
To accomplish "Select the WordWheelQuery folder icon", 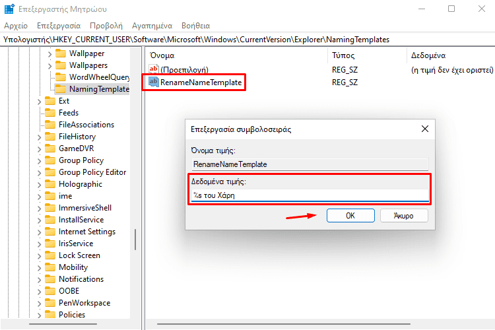I will (61, 77).
